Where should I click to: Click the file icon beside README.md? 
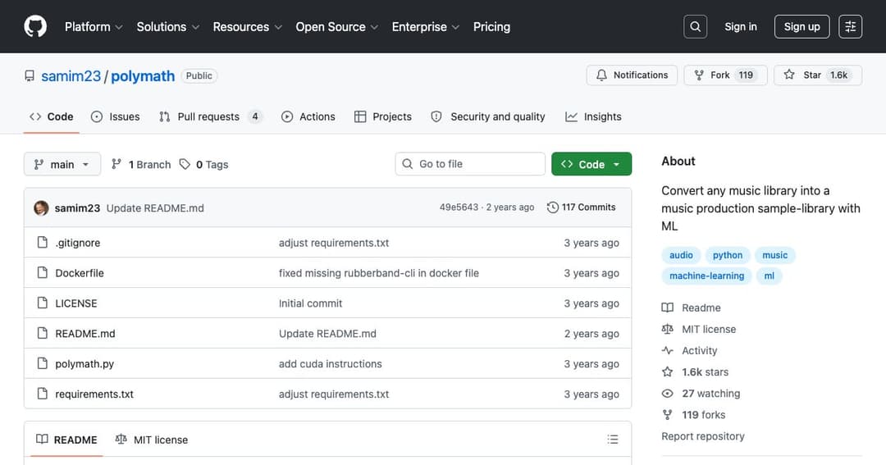tap(43, 333)
